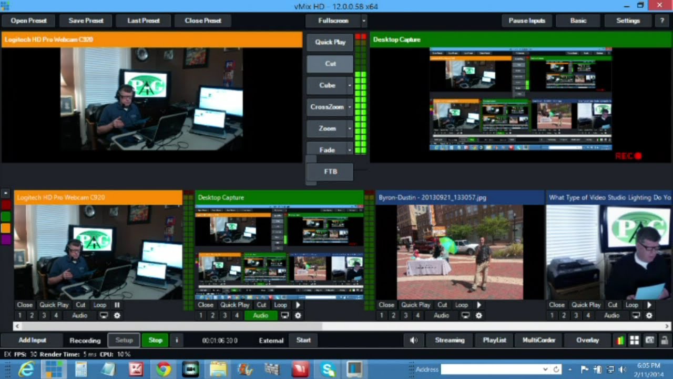Open the Settings menu button

[628, 21]
